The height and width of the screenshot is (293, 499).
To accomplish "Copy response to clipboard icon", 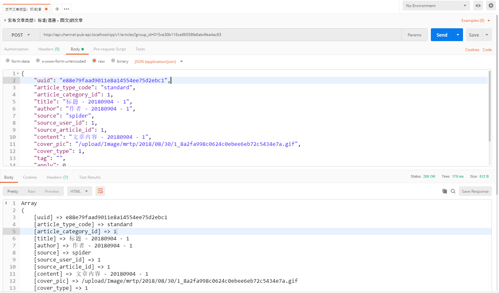I will point(445,191).
